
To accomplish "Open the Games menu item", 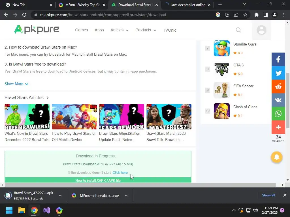I will click(81, 30).
